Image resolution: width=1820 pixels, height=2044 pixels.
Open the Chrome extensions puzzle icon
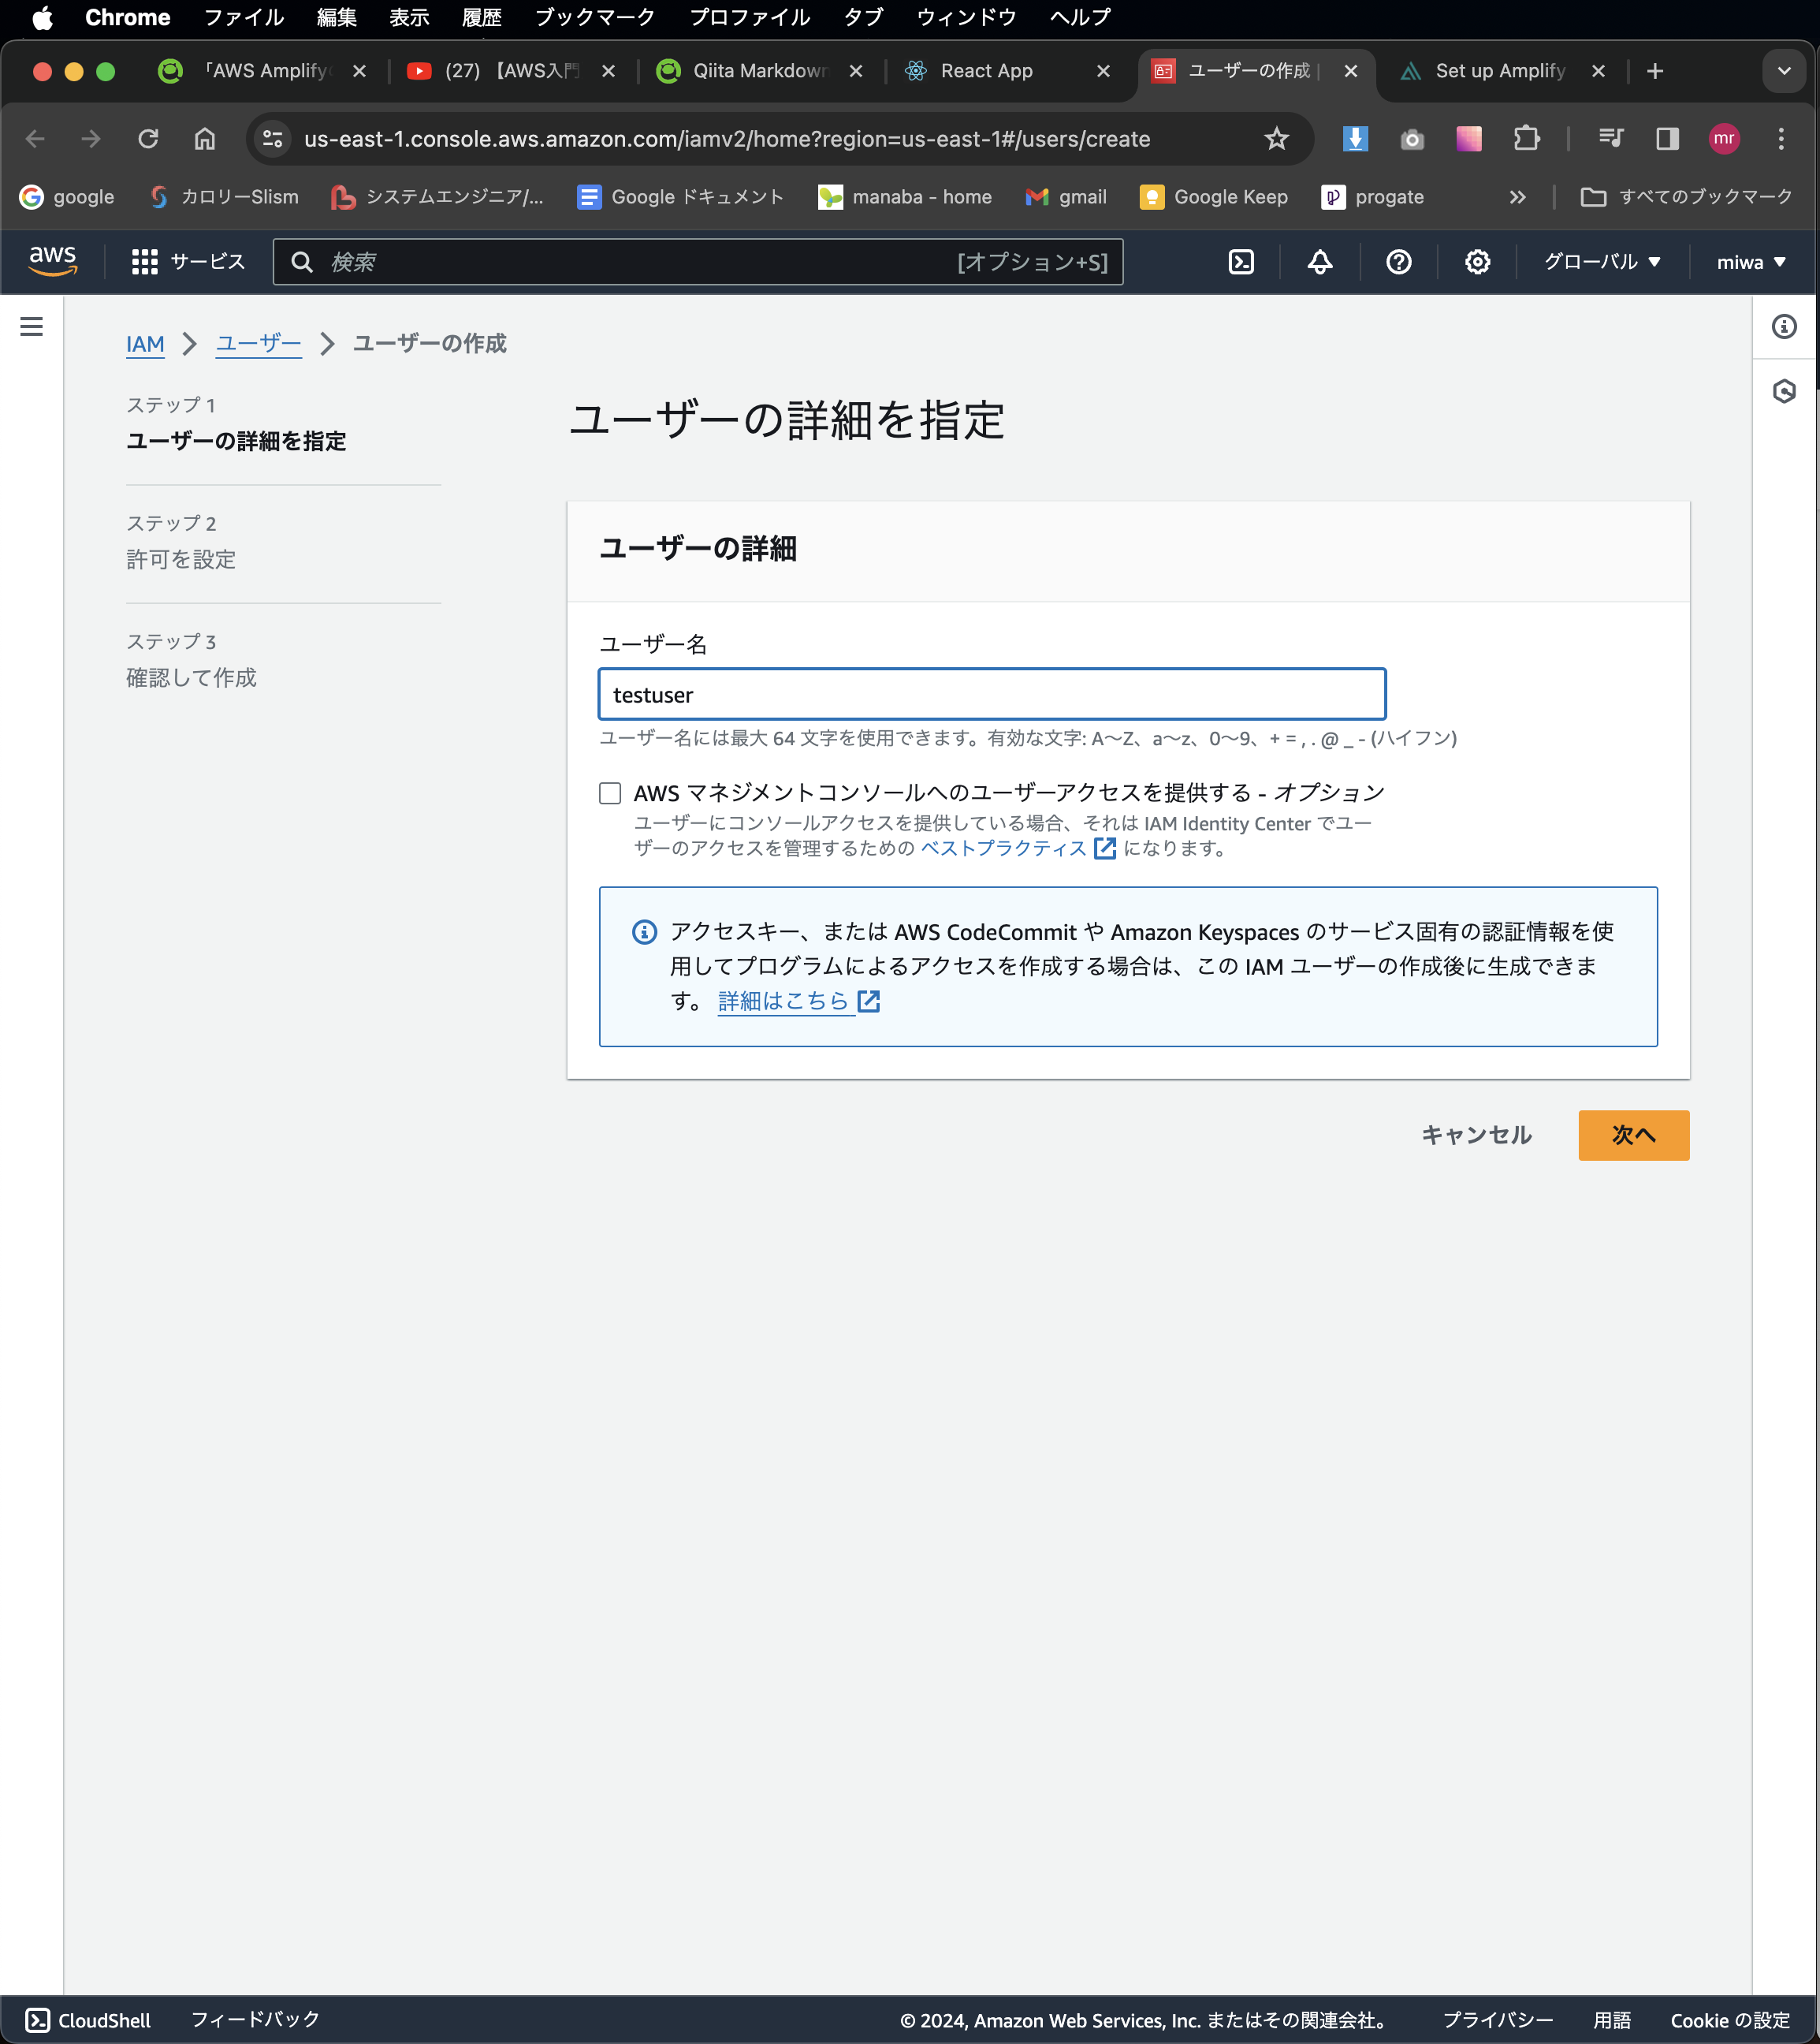coord(1526,139)
